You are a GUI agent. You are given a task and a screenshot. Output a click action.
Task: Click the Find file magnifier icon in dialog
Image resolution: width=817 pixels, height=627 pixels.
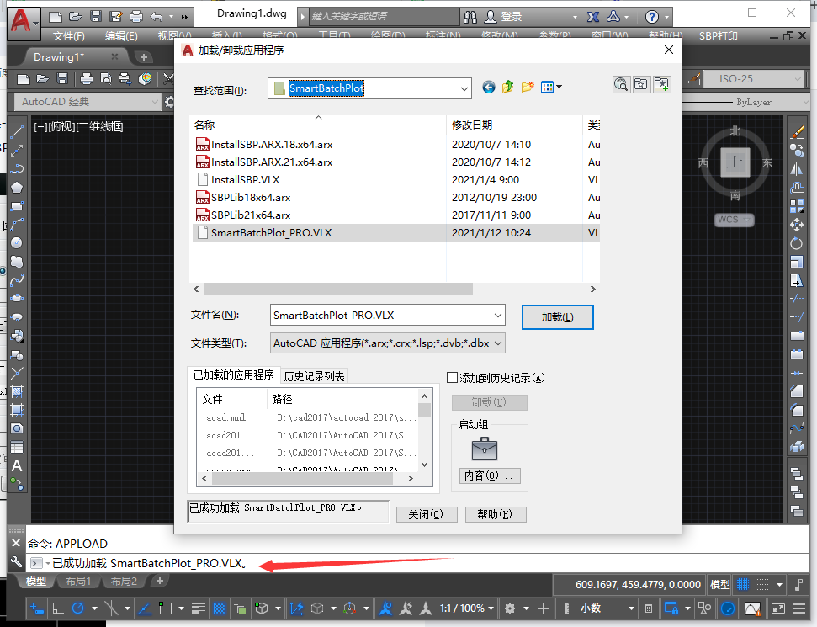621,84
